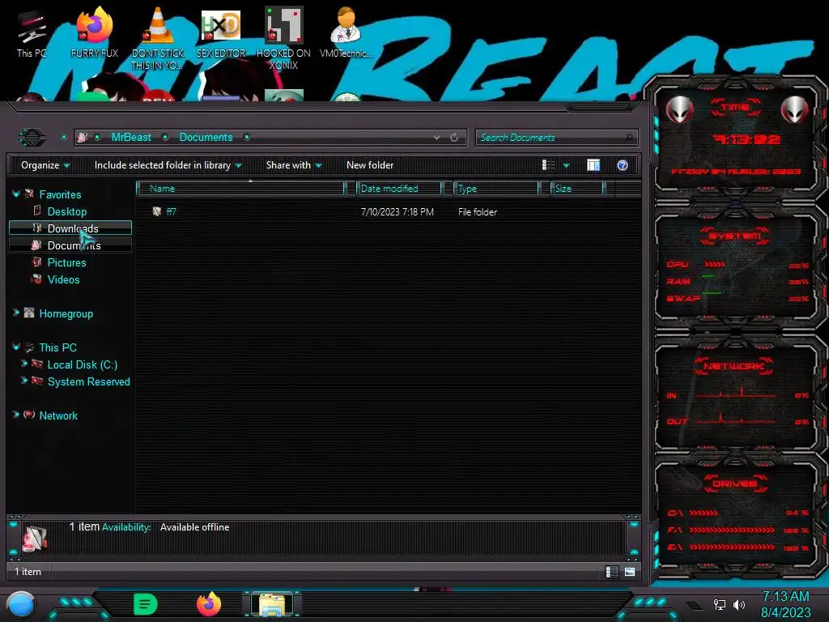The height and width of the screenshot is (622, 829).
Task: Sort by the Name column
Action: click(240, 188)
